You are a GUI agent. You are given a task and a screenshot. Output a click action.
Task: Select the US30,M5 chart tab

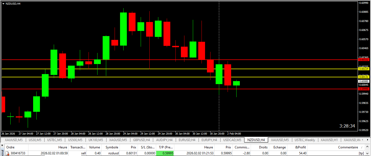point(35,140)
